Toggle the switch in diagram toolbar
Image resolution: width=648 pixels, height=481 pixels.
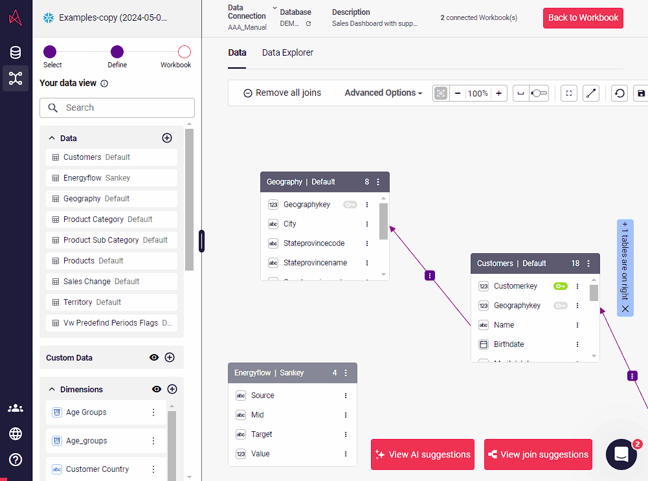point(539,93)
